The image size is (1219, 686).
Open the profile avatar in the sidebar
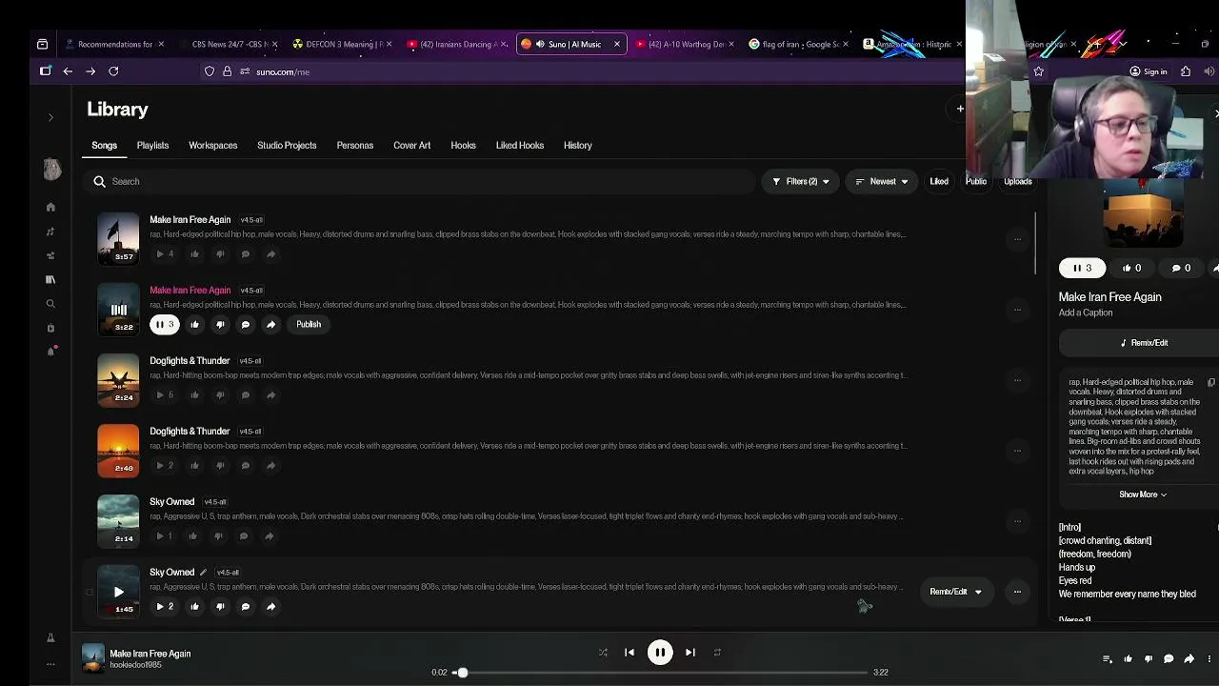(x=52, y=170)
